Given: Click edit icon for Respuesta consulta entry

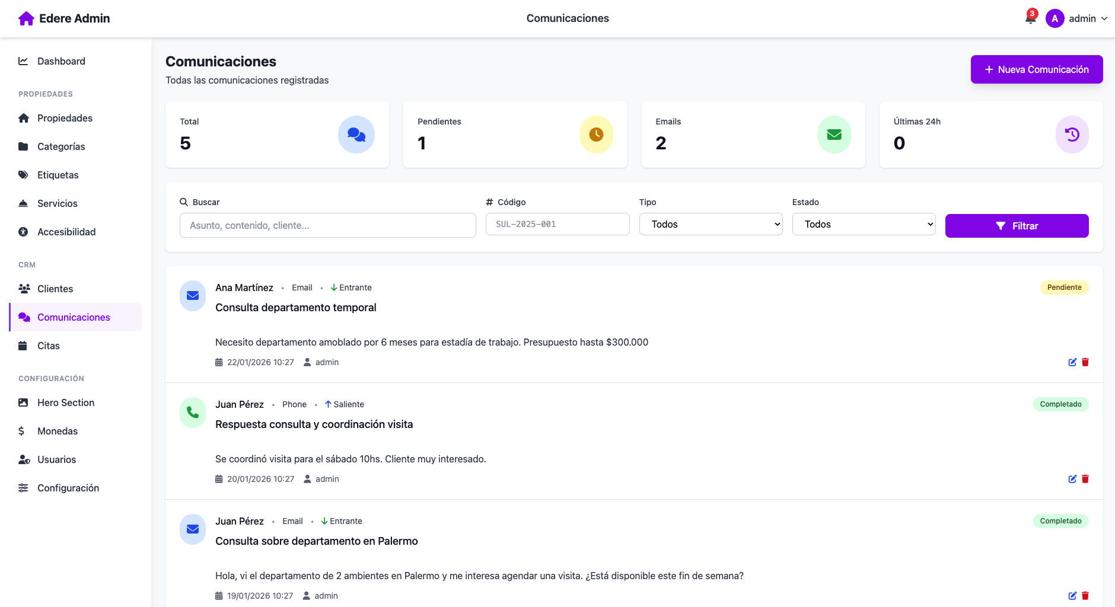Looking at the screenshot, I should point(1072,479).
